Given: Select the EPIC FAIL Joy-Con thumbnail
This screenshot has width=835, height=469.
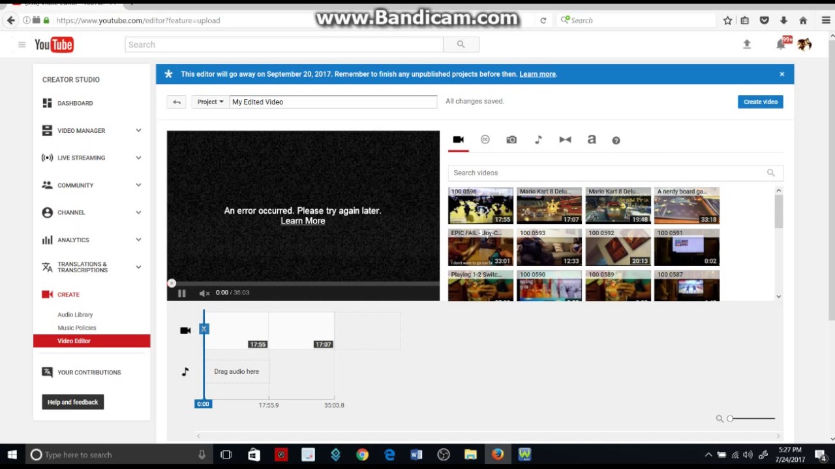Looking at the screenshot, I should click(481, 247).
